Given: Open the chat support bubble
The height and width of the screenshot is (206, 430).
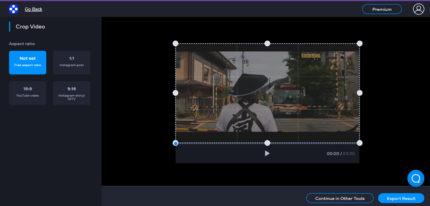Looking at the screenshot, I should 416,178.
